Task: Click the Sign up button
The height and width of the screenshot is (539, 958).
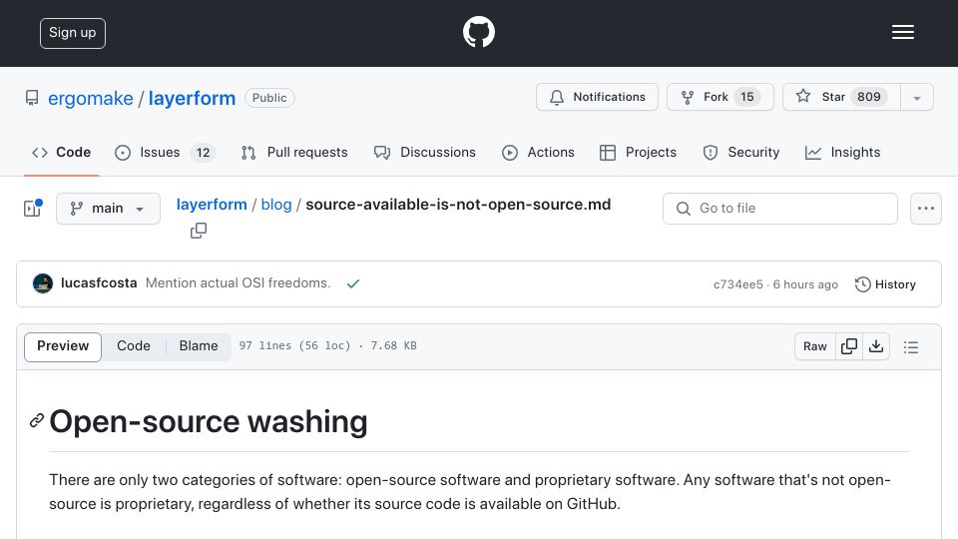Action: point(73,33)
